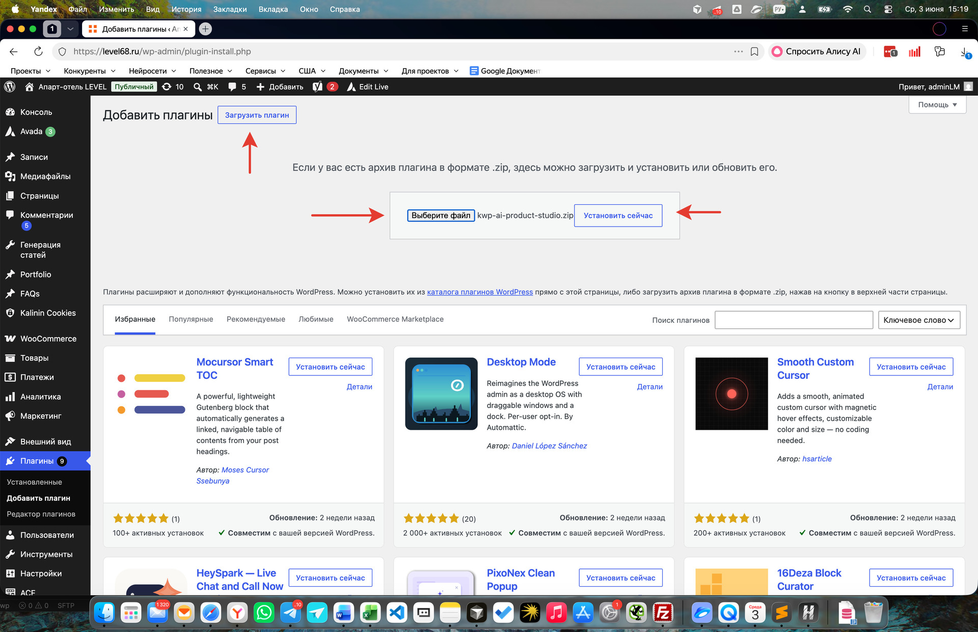The height and width of the screenshot is (632, 978).
Task: Open the WordPress logo menu in admin bar
Action: point(10,87)
